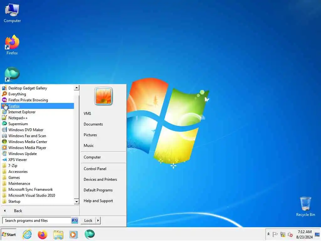The width and height of the screenshot is (321, 241).
Task: Click the Show desktop button
Action: pyautogui.click(x=318, y=234)
